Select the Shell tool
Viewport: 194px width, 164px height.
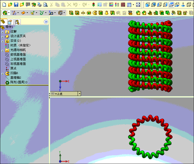(x=162, y=13)
